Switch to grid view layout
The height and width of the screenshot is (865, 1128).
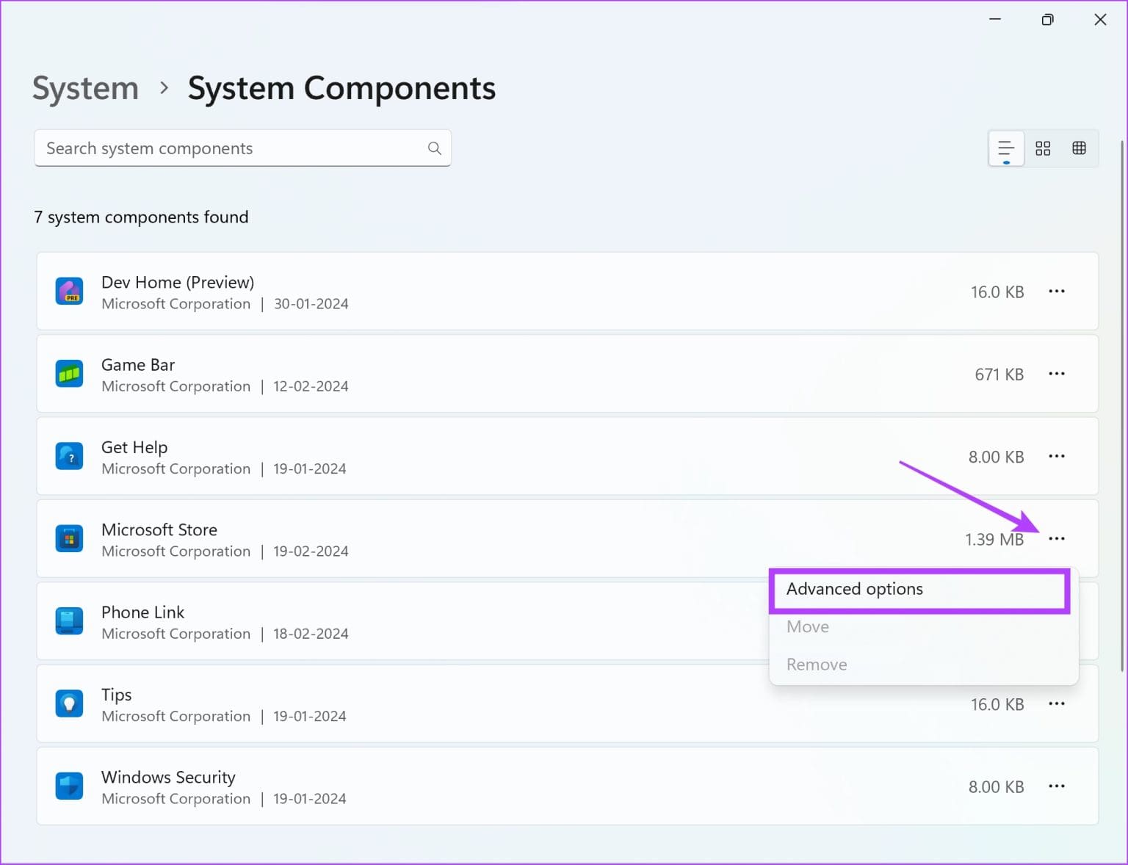[1043, 148]
